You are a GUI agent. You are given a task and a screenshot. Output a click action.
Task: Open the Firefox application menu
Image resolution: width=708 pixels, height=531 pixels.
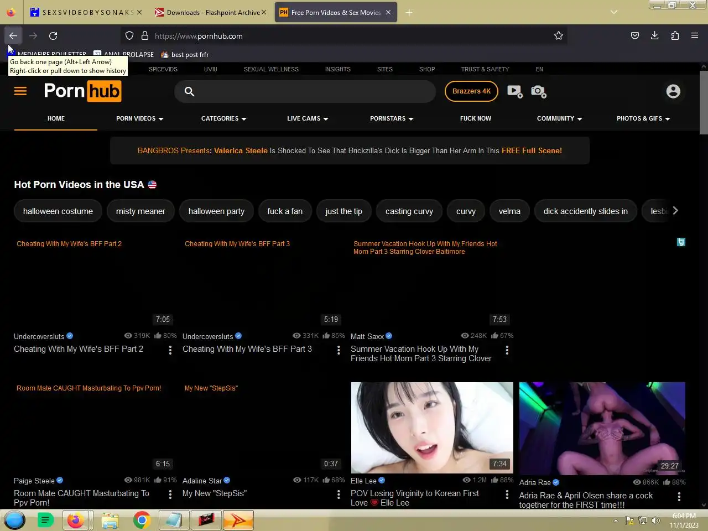pyautogui.click(x=695, y=35)
